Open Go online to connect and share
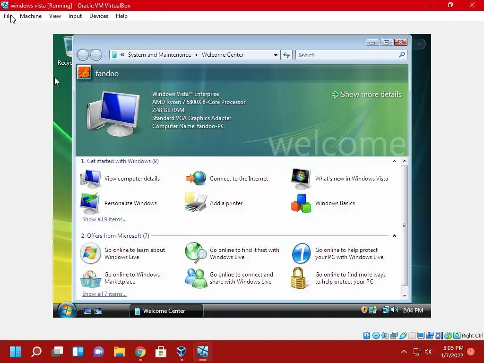The height and width of the screenshot is (363, 484). pyautogui.click(x=229, y=278)
